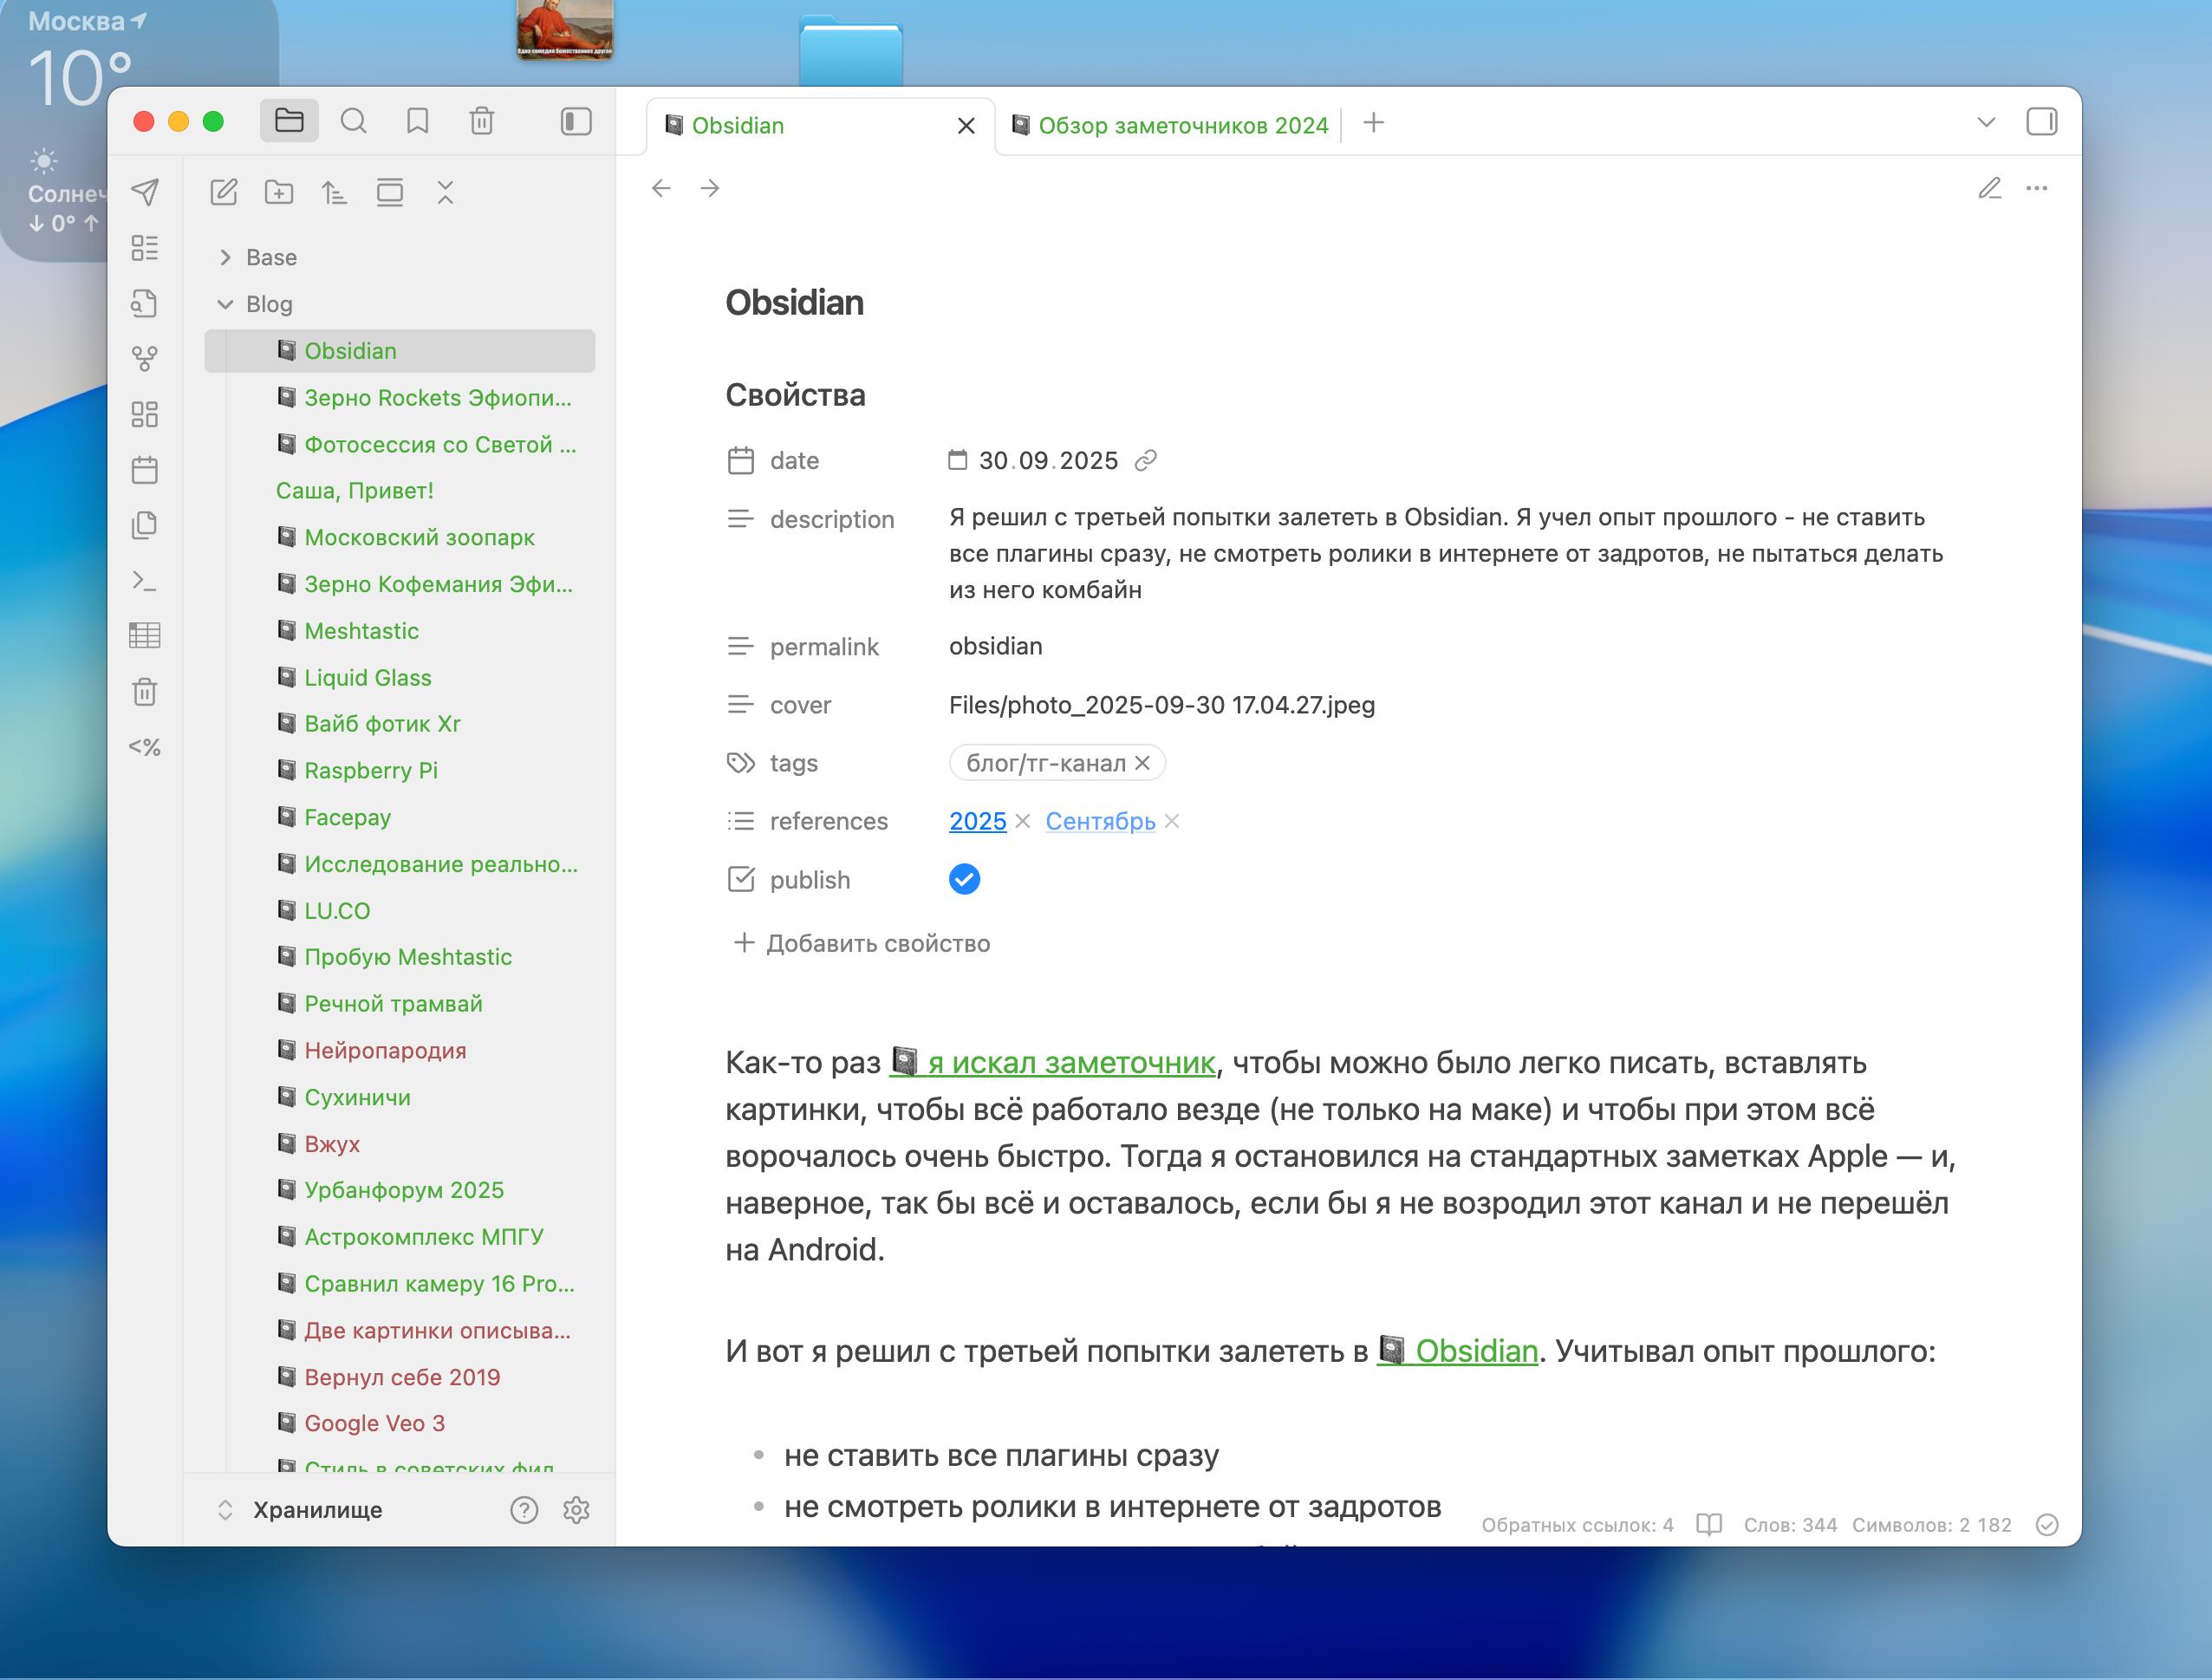Toggle the right sidebar
The image size is (2212, 1680).
click(2041, 122)
